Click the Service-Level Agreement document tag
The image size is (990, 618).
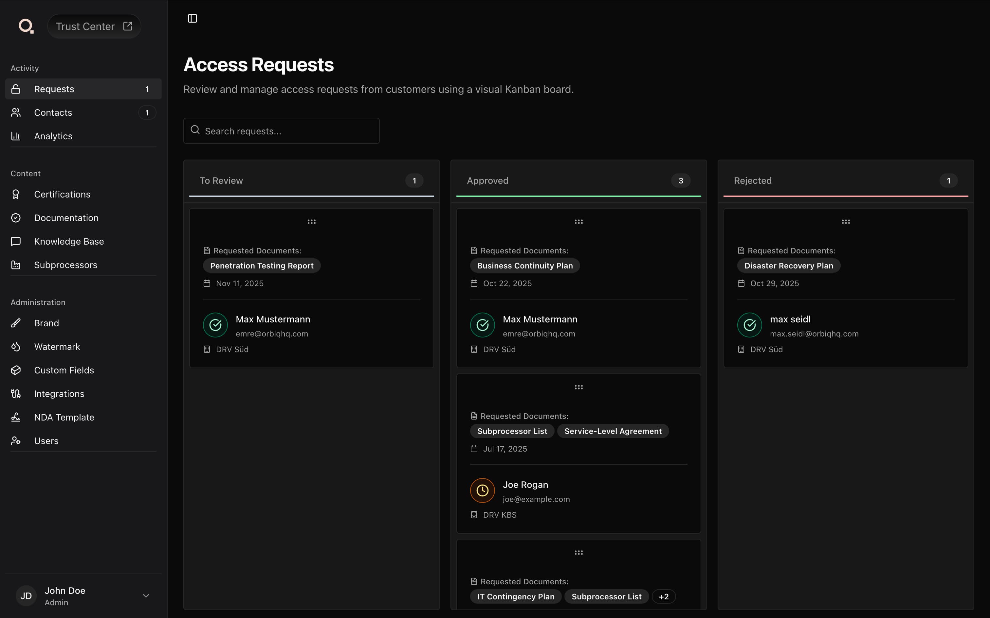pos(613,431)
